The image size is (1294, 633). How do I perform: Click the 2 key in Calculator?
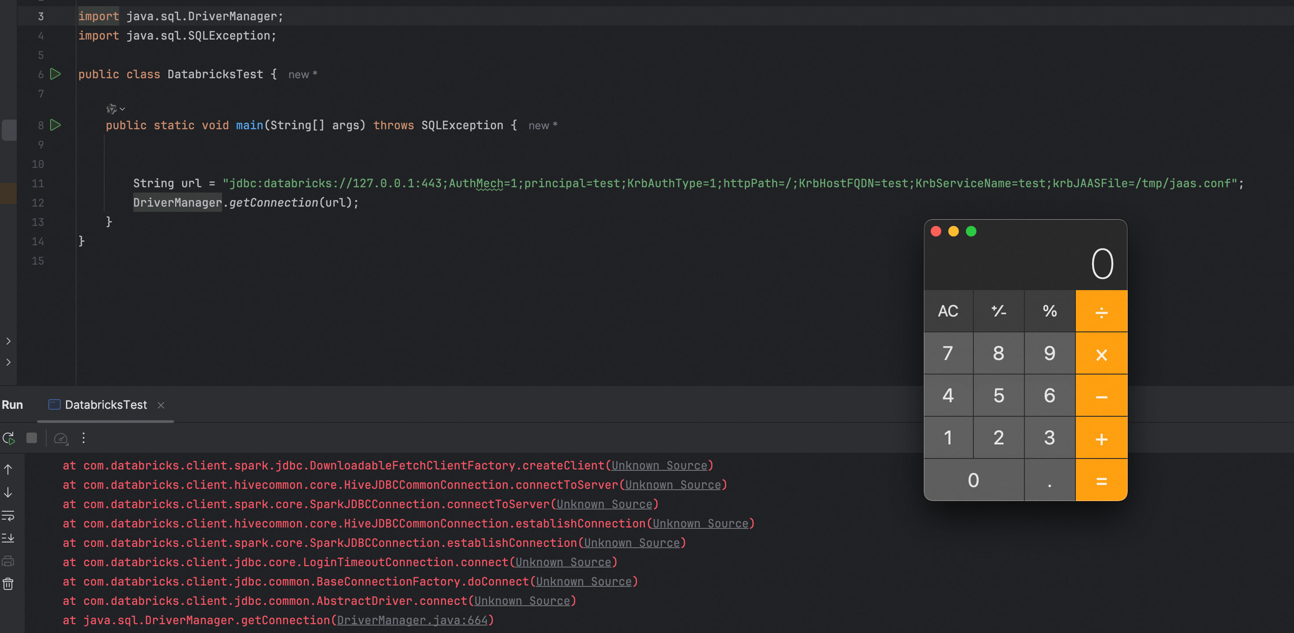(x=998, y=438)
